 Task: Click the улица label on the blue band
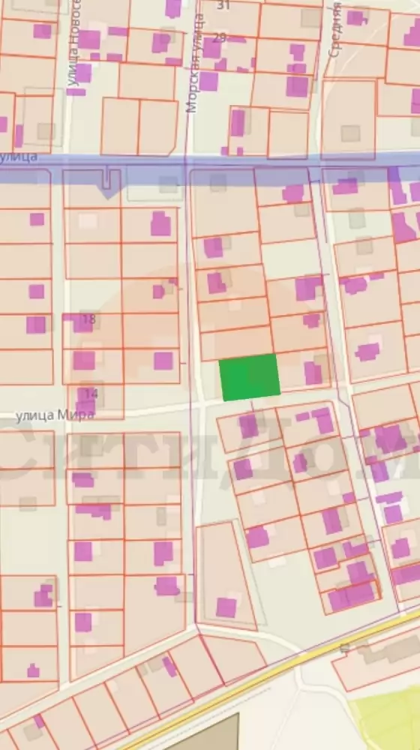point(18,157)
